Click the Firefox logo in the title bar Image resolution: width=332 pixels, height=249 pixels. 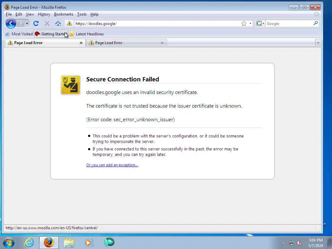point(7,7)
